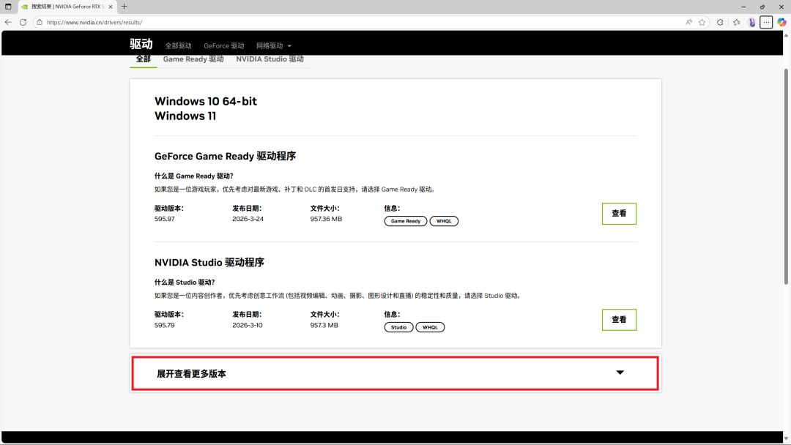Select the 全部 tab
Screen dimensions: 791x445
pos(144,59)
